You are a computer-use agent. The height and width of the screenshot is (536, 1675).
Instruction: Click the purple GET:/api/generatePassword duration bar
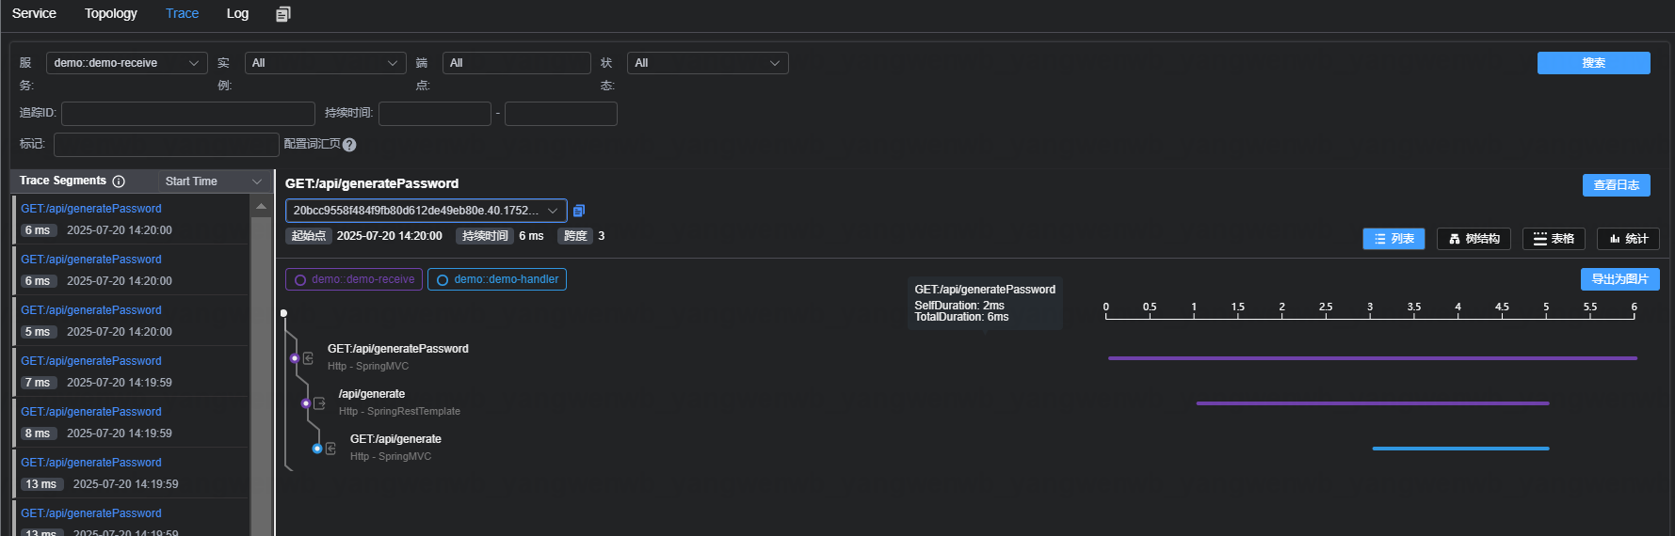(1372, 358)
